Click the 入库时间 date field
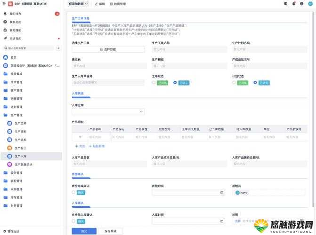The width and height of the screenshot is (316, 235). click(x=188, y=221)
